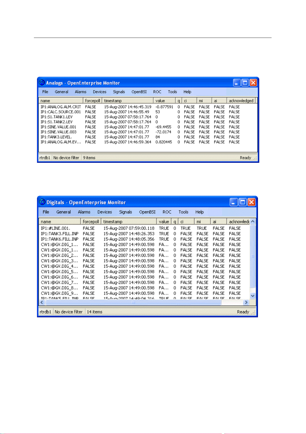The width and height of the screenshot is (306, 434).
Task: Click the Digitals horizontal scrollbar thumb
Action: coord(133,302)
